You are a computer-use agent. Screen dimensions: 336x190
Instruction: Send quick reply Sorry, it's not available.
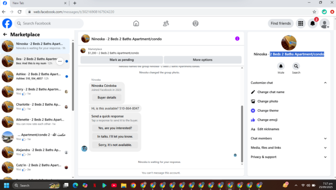tap(115, 145)
